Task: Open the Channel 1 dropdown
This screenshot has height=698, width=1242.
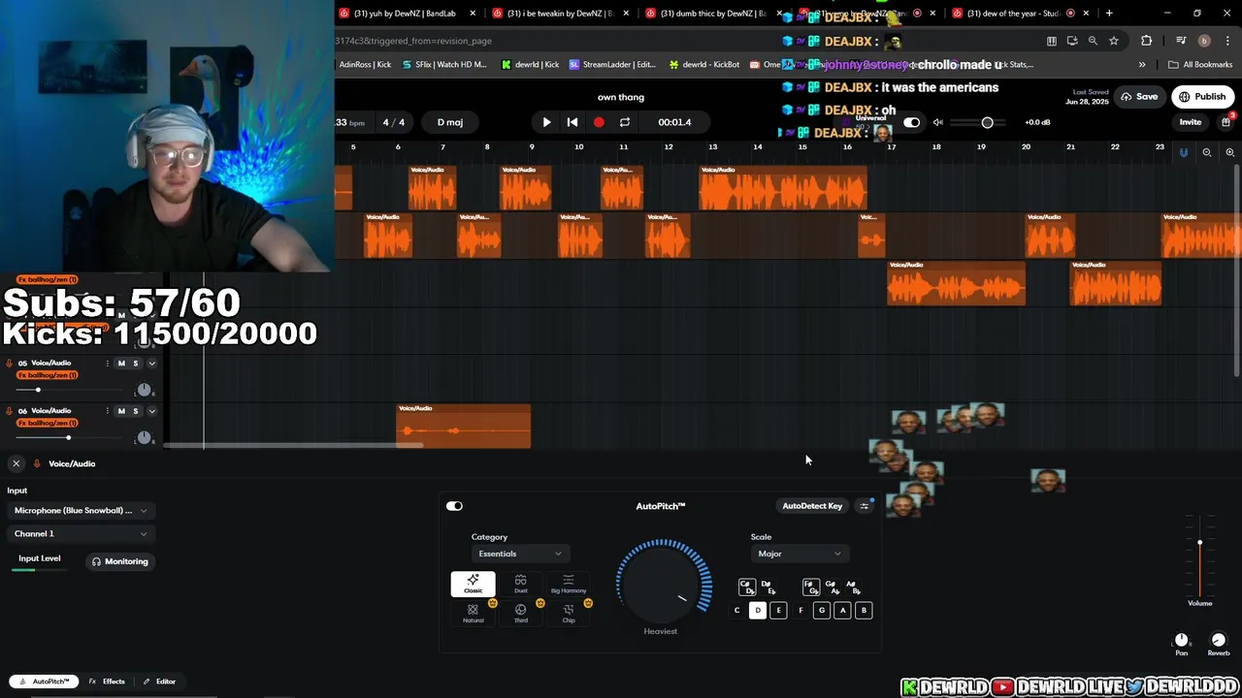Action: pyautogui.click(x=81, y=534)
